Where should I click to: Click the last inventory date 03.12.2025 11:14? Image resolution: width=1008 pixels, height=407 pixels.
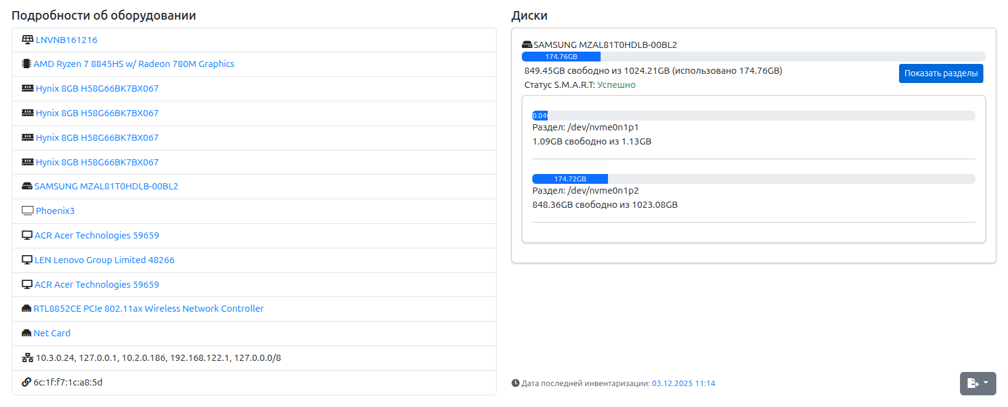pos(683,384)
